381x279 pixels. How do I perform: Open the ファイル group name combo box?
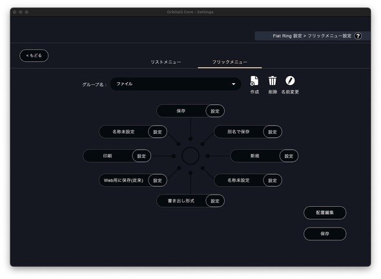(x=176, y=84)
